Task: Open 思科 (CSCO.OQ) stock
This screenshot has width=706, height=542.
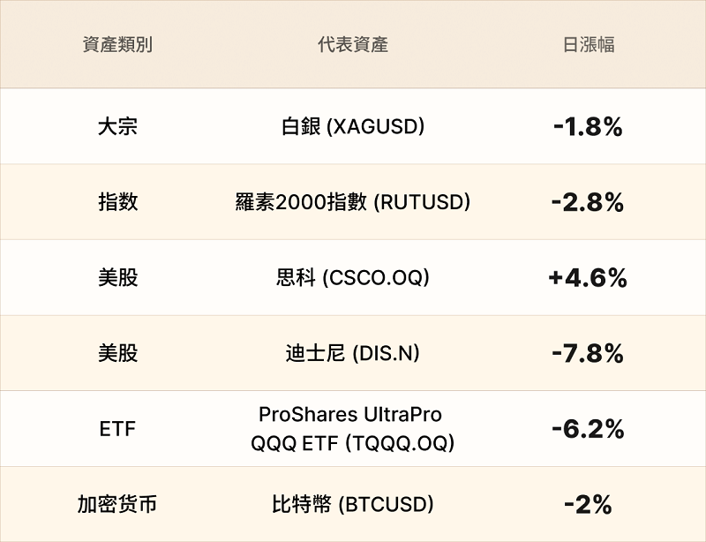Action: point(353,278)
